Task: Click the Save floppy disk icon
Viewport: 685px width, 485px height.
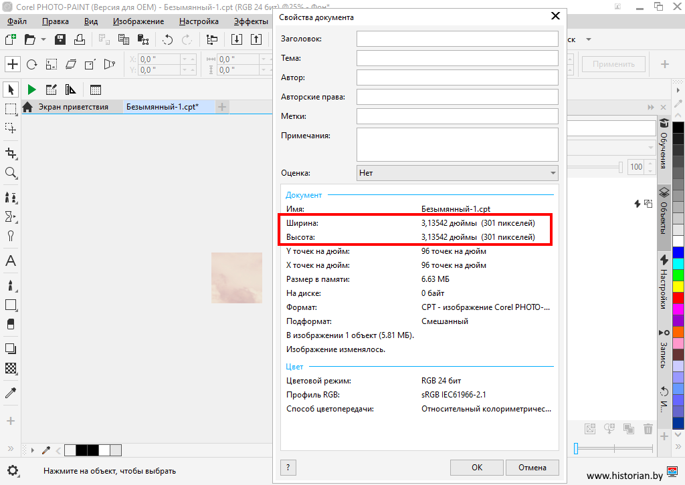Action: click(60, 39)
